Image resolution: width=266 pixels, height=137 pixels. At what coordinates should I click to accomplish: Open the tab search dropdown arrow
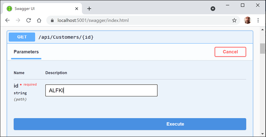point(213,8)
